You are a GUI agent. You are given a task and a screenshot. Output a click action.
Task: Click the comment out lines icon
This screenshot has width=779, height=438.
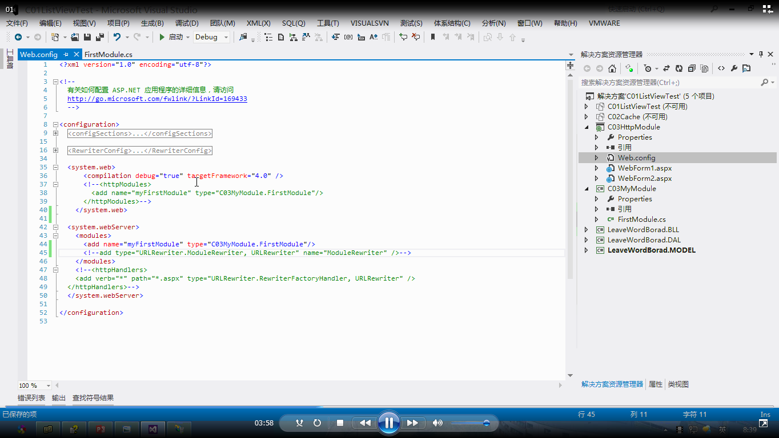pyautogui.click(x=403, y=37)
